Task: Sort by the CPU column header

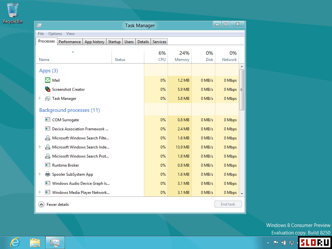Action: tap(156, 56)
